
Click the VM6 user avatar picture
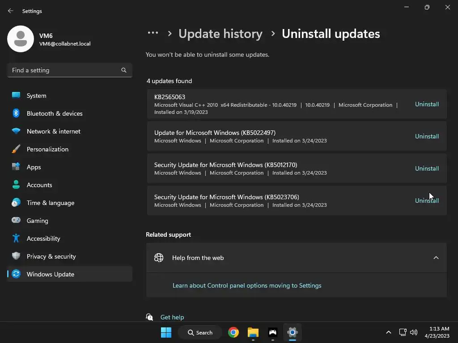pos(21,39)
